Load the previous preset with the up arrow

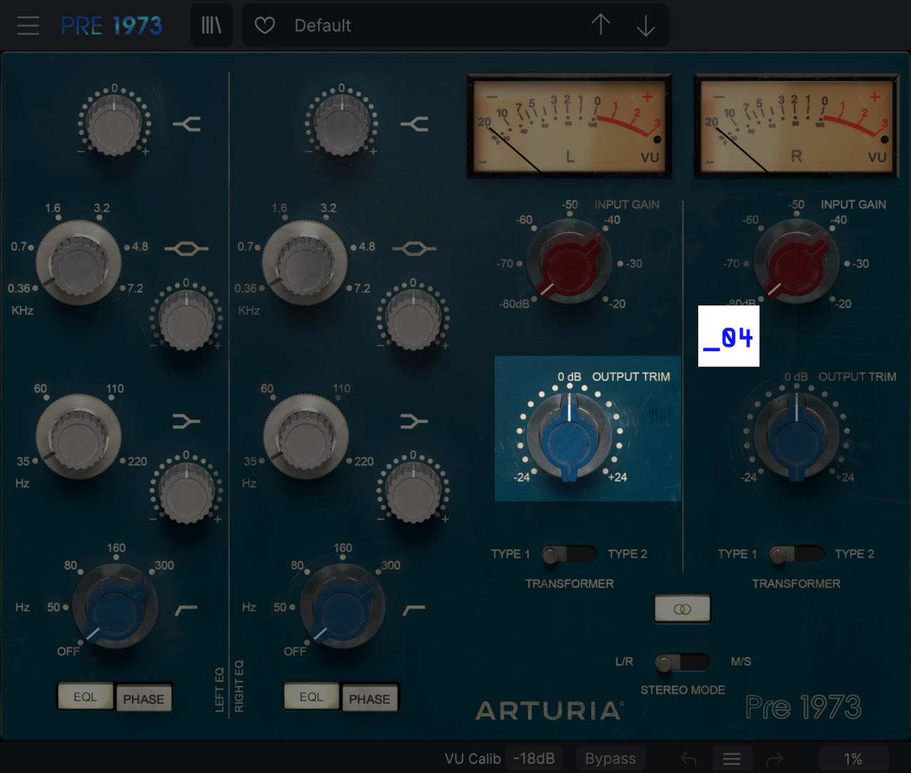click(600, 25)
